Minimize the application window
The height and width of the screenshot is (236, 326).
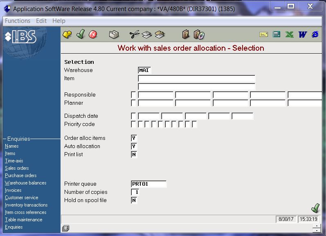click(x=277, y=6)
